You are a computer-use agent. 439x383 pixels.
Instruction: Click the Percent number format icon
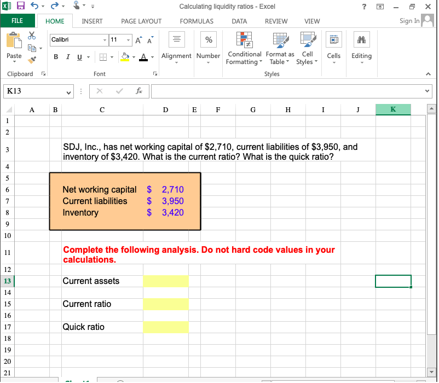208,39
